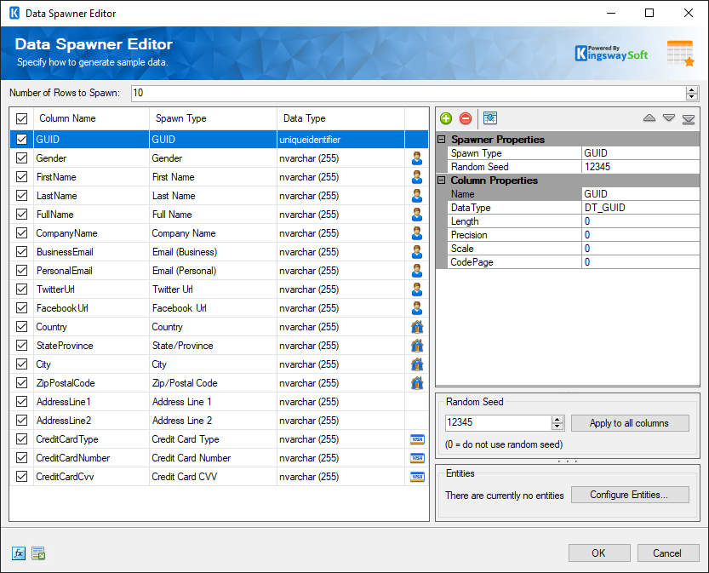
Task: Uncheck the select-all checkbox in column header
Action: (21, 117)
